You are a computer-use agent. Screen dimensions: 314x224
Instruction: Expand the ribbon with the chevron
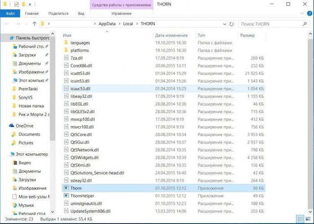[x=302, y=13]
